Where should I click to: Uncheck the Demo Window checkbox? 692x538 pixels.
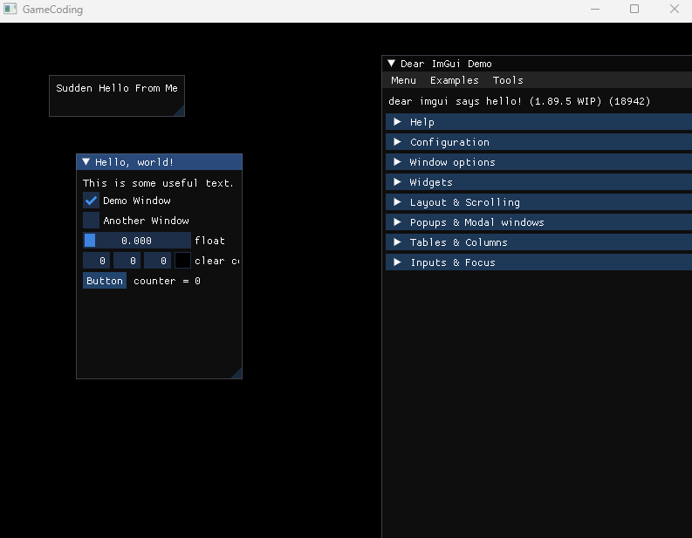[91, 201]
